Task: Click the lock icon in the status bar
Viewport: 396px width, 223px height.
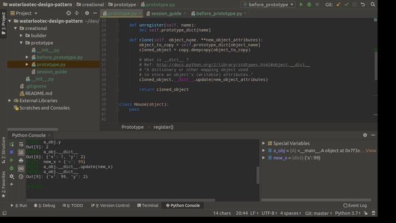Action: 366,213
